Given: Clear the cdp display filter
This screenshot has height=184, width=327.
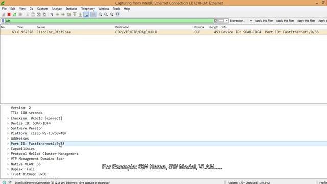Looking at the screenshot, I should click(216, 21).
